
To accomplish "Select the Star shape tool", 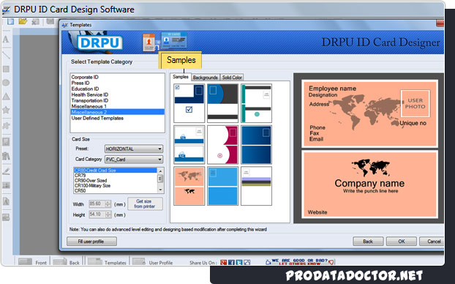I will 6,110.
